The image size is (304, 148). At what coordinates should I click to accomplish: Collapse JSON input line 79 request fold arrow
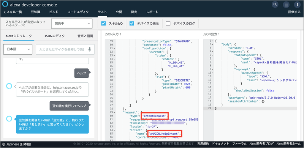point(114,112)
